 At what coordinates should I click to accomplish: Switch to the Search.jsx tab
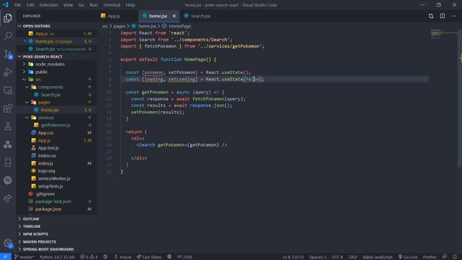[201, 16]
